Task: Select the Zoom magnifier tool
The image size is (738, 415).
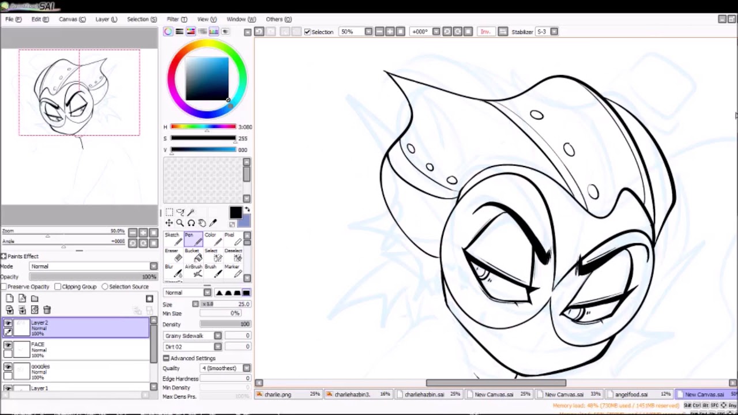Action: click(x=180, y=223)
